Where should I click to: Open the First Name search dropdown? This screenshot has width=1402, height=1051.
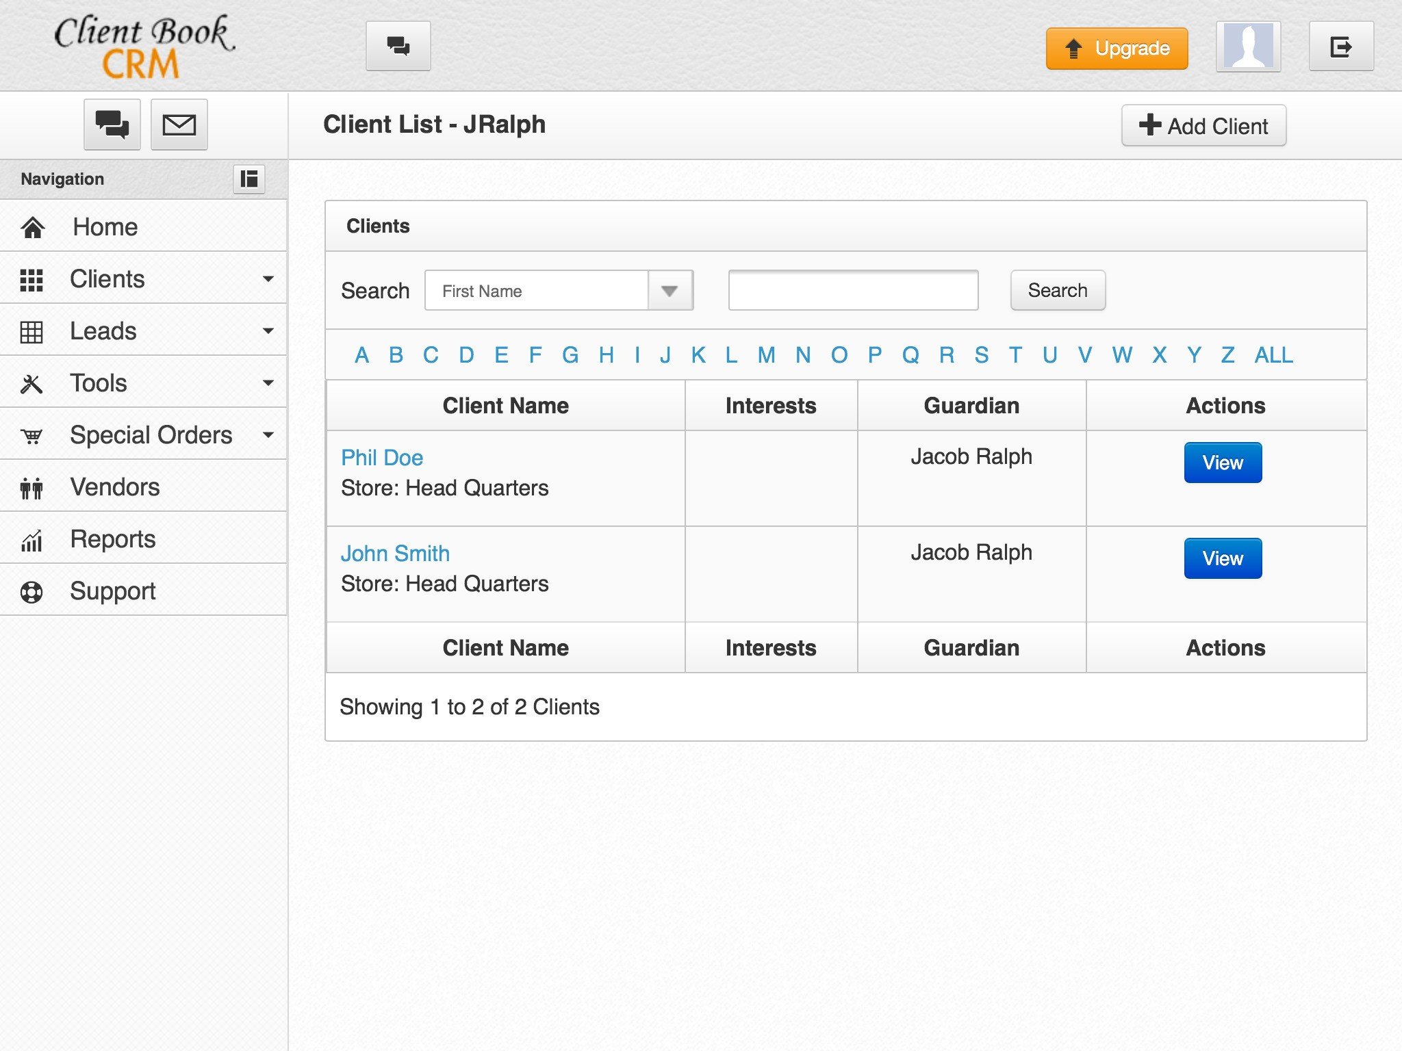[x=559, y=291]
